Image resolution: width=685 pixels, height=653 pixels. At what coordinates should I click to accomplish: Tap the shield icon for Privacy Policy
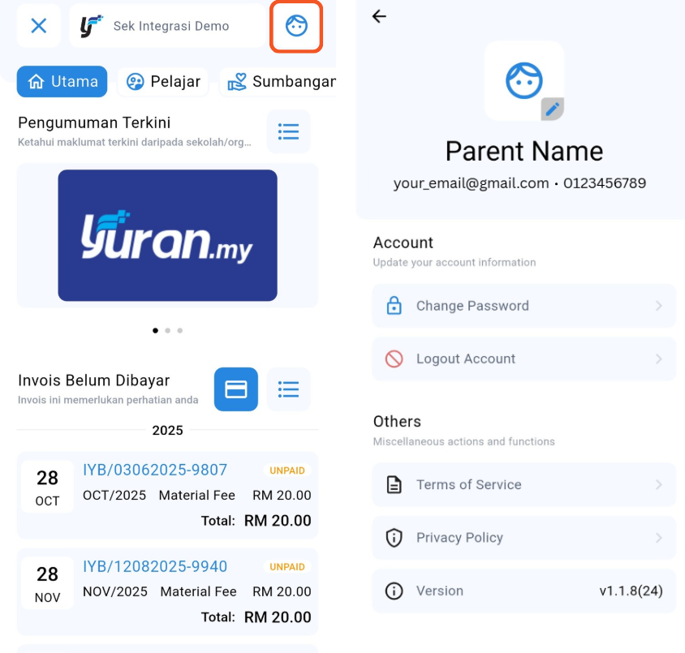coord(394,537)
